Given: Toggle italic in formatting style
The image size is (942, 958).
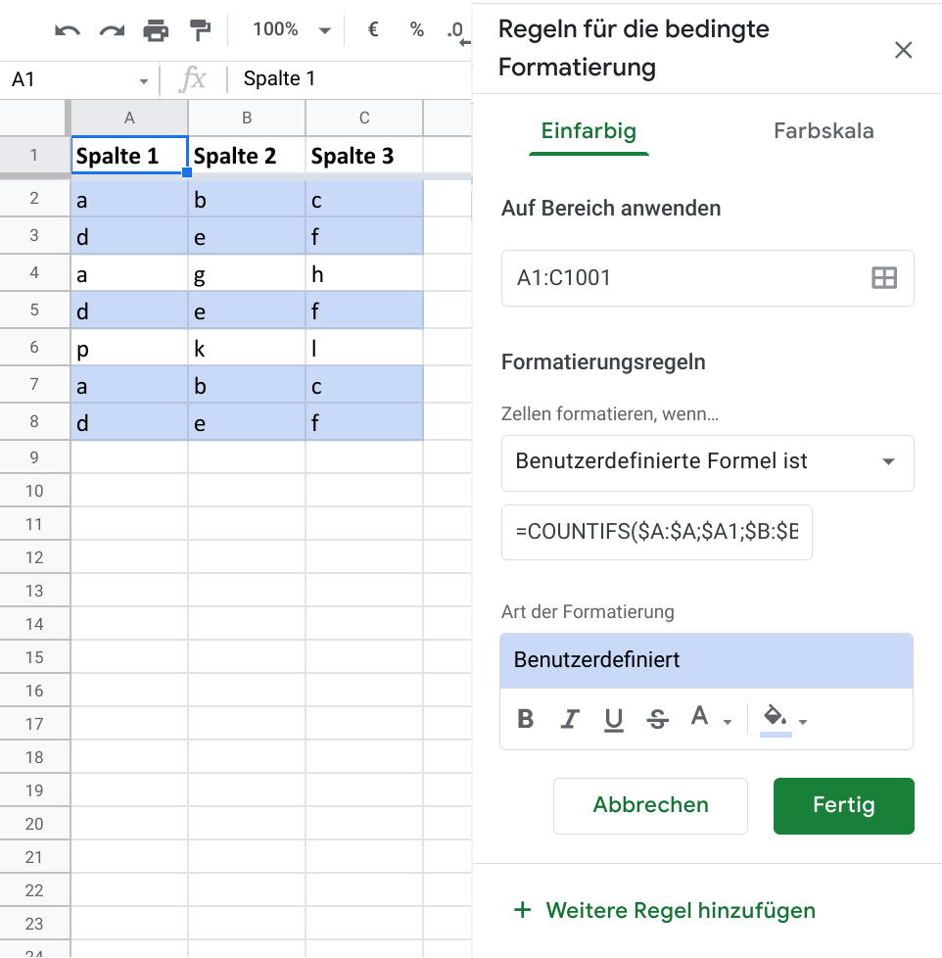Looking at the screenshot, I should point(569,719).
